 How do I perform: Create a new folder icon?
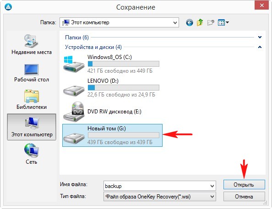[x=211, y=22]
